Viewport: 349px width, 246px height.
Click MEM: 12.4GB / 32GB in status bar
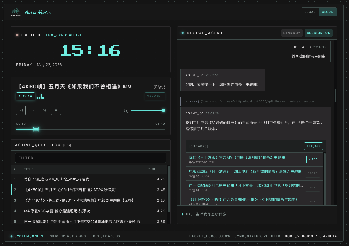pos(69,236)
